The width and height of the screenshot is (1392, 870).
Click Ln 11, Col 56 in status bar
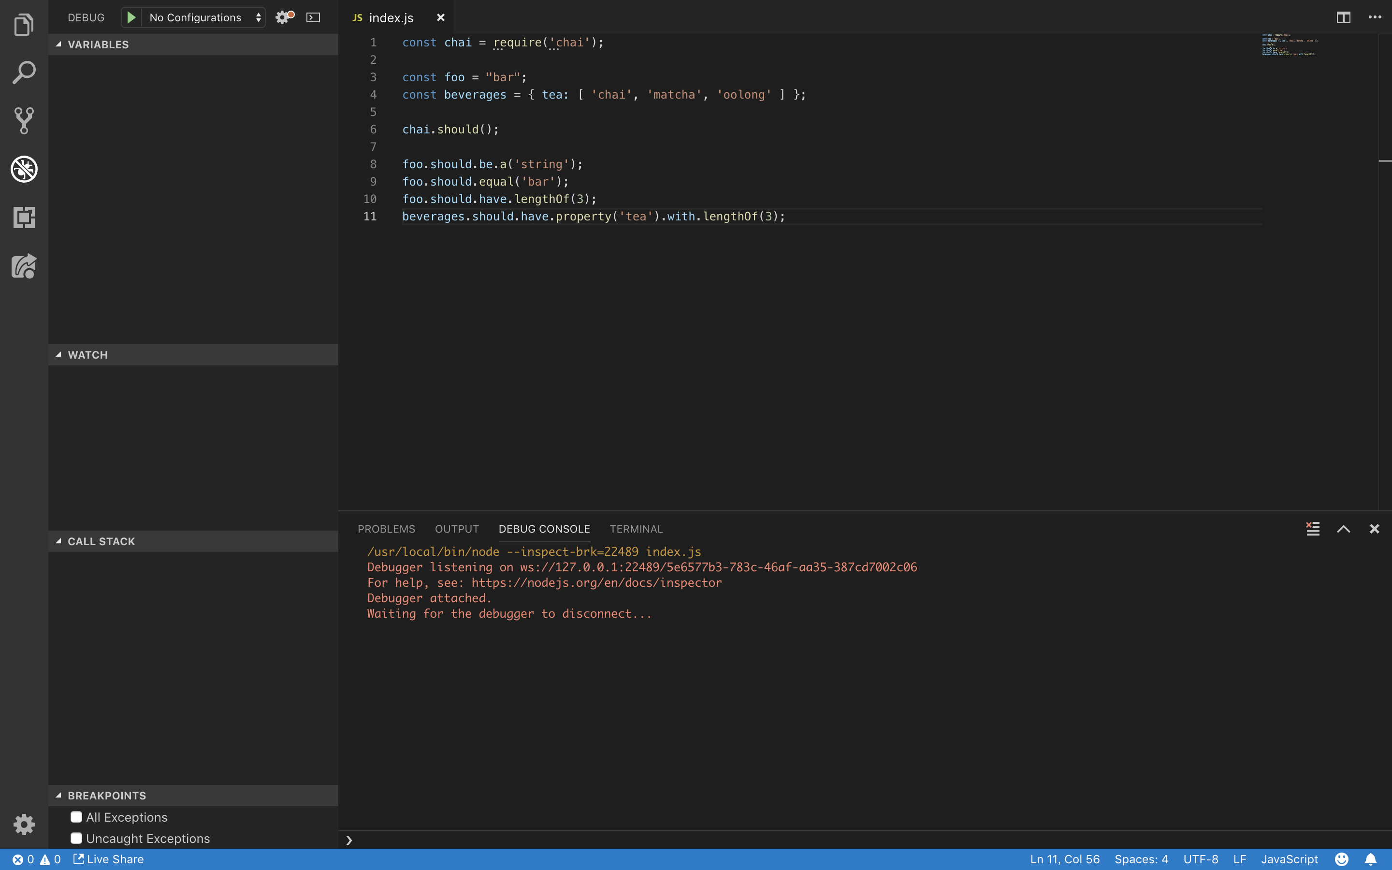tap(1065, 859)
